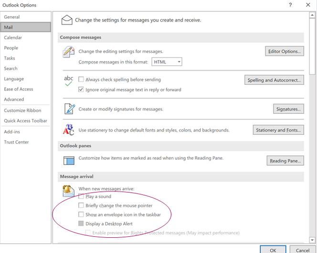
Task: Open the Trust Center category
Action: coord(16,142)
